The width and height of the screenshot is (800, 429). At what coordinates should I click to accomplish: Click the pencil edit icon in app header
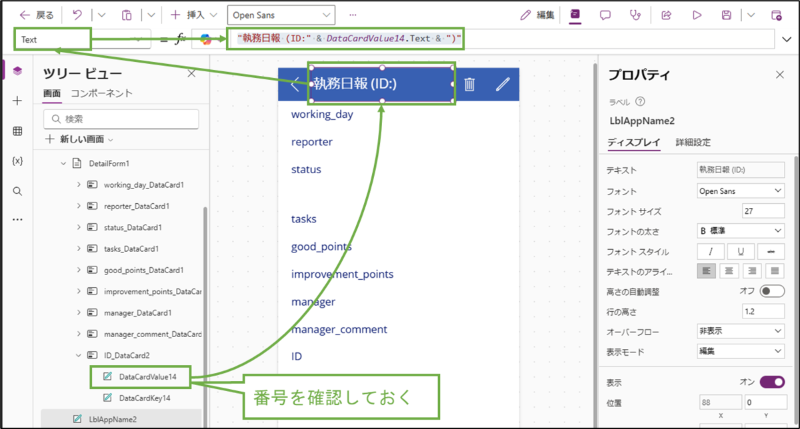503,84
